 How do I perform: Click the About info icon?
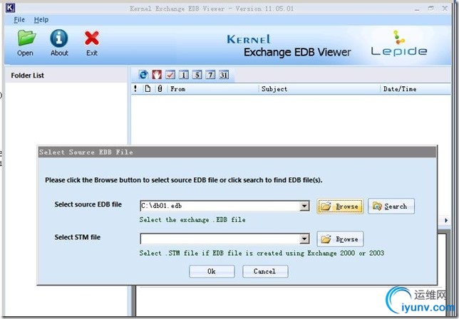click(59, 43)
